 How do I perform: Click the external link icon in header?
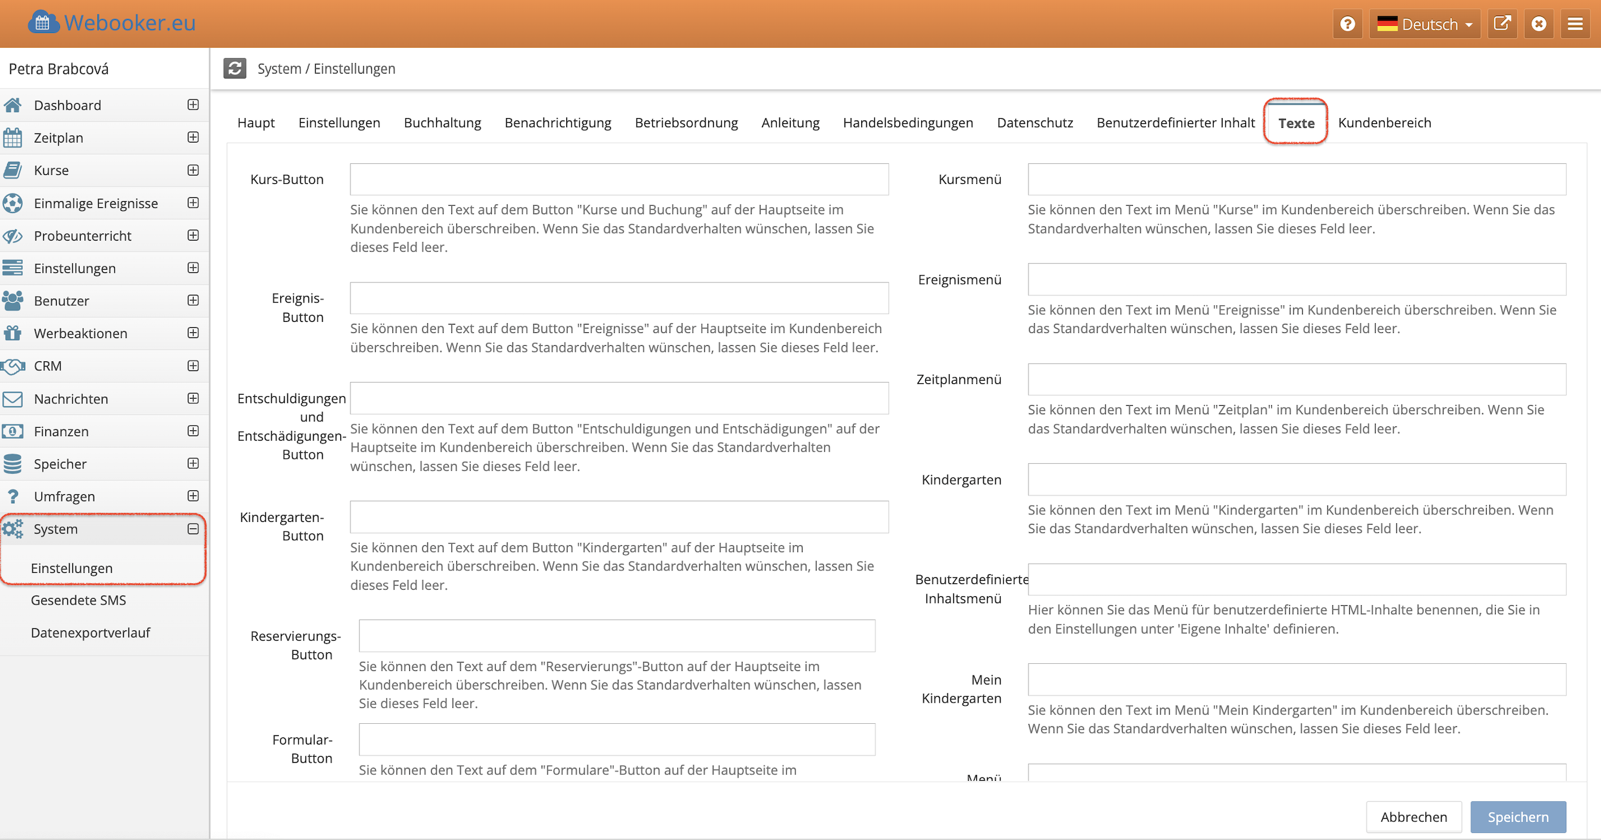point(1502,25)
